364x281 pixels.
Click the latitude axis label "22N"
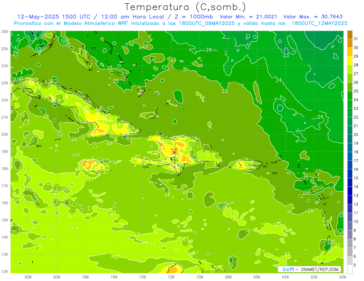click(x=5, y=100)
